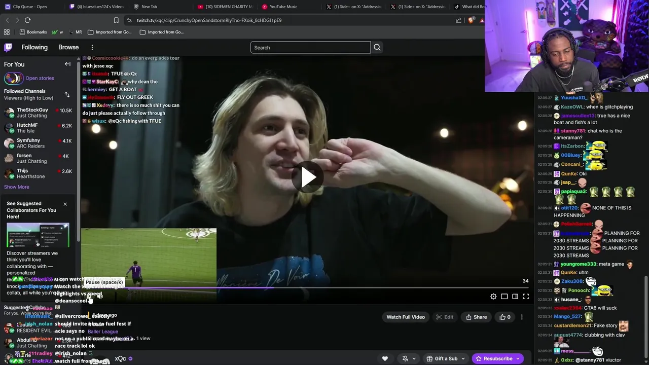Viewport: 649px width, 365px height.
Task: Reload the browser page
Action: (27, 20)
